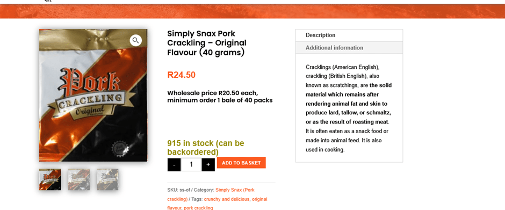Image resolution: width=505 pixels, height=210 pixels.
Task: Open the magnifier zoom icon on product image
Action: pyautogui.click(x=135, y=40)
